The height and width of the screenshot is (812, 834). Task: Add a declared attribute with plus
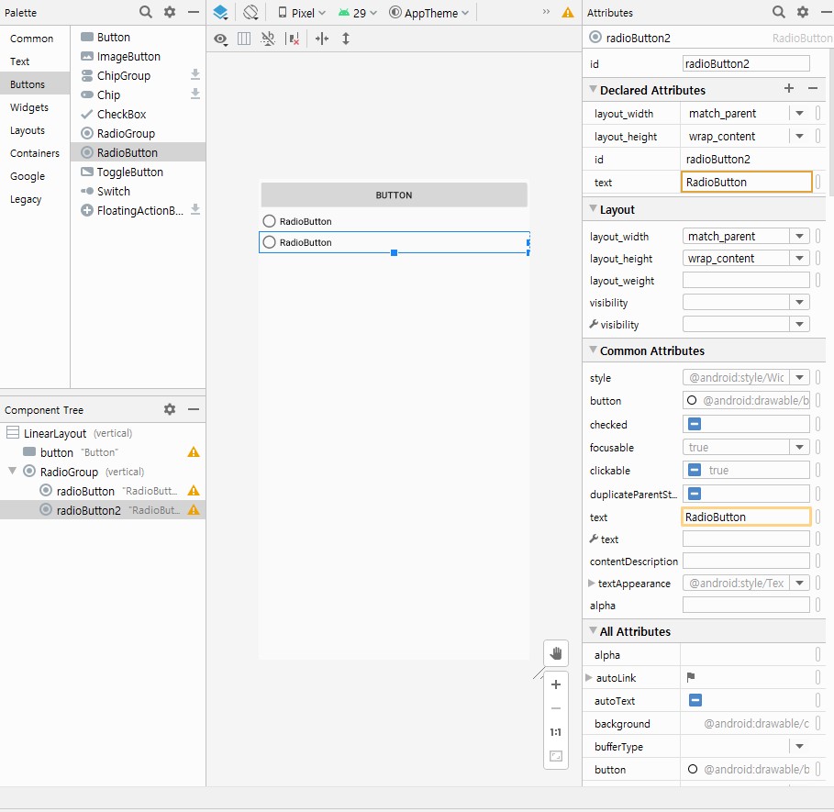[x=789, y=88]
